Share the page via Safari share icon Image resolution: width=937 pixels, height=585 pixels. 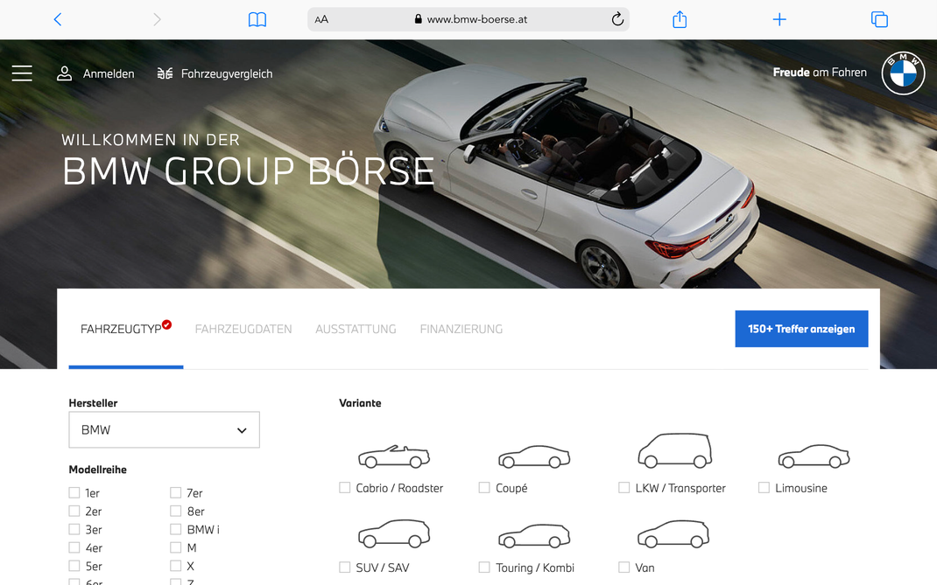pyautogui.click(x=679, y=18)
